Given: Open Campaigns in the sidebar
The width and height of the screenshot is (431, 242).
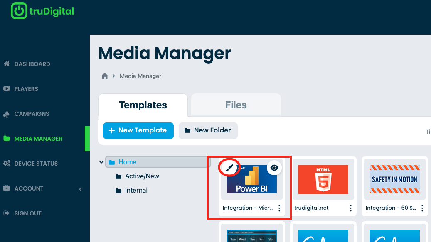Looking at the screenshot, I should tap(32, 114).
